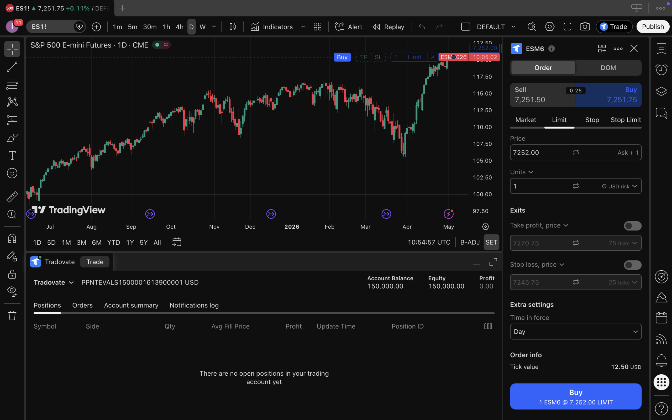Take a chart snapshot with camera icon
The height and width of the screenshot is (420, 672).
585,27
